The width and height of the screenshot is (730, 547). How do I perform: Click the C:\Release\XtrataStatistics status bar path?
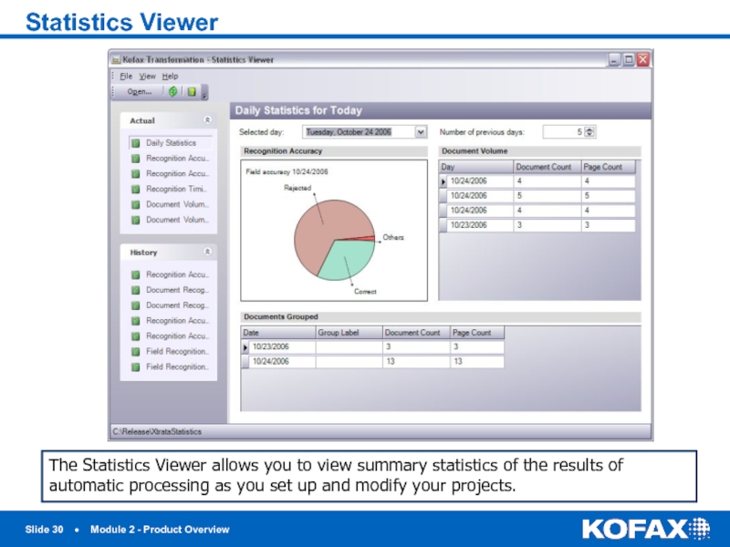click(x=157, y=431)
